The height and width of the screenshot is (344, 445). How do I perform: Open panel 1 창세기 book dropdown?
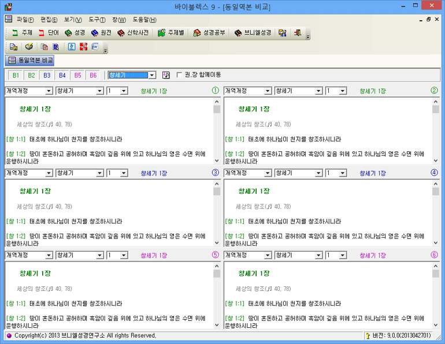99,91
